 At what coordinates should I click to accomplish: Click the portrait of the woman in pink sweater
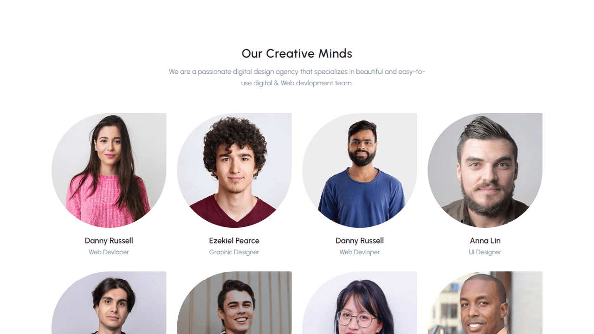[x=109, y=170]
